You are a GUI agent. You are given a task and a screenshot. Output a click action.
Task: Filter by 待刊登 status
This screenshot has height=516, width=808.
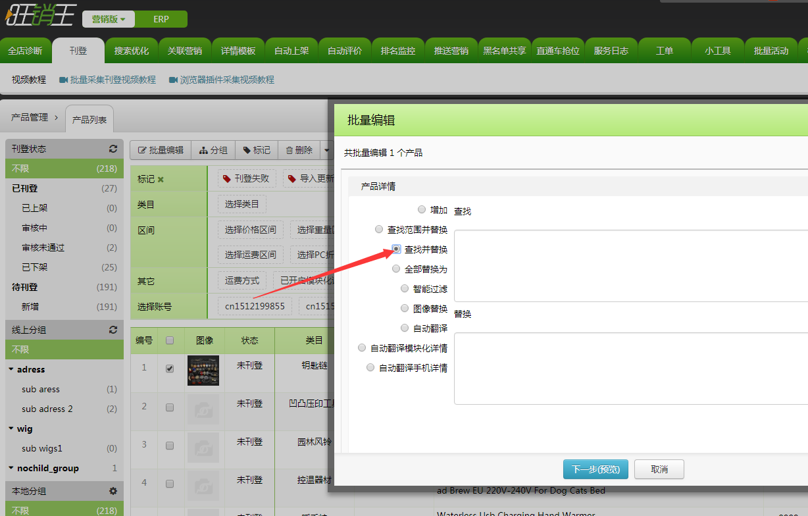[x=64, y=287]
